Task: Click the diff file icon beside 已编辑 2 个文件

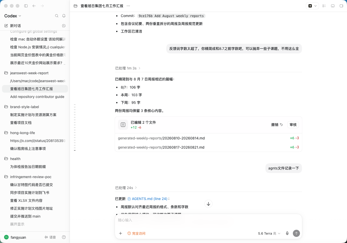Action: [x=123, y=125]
